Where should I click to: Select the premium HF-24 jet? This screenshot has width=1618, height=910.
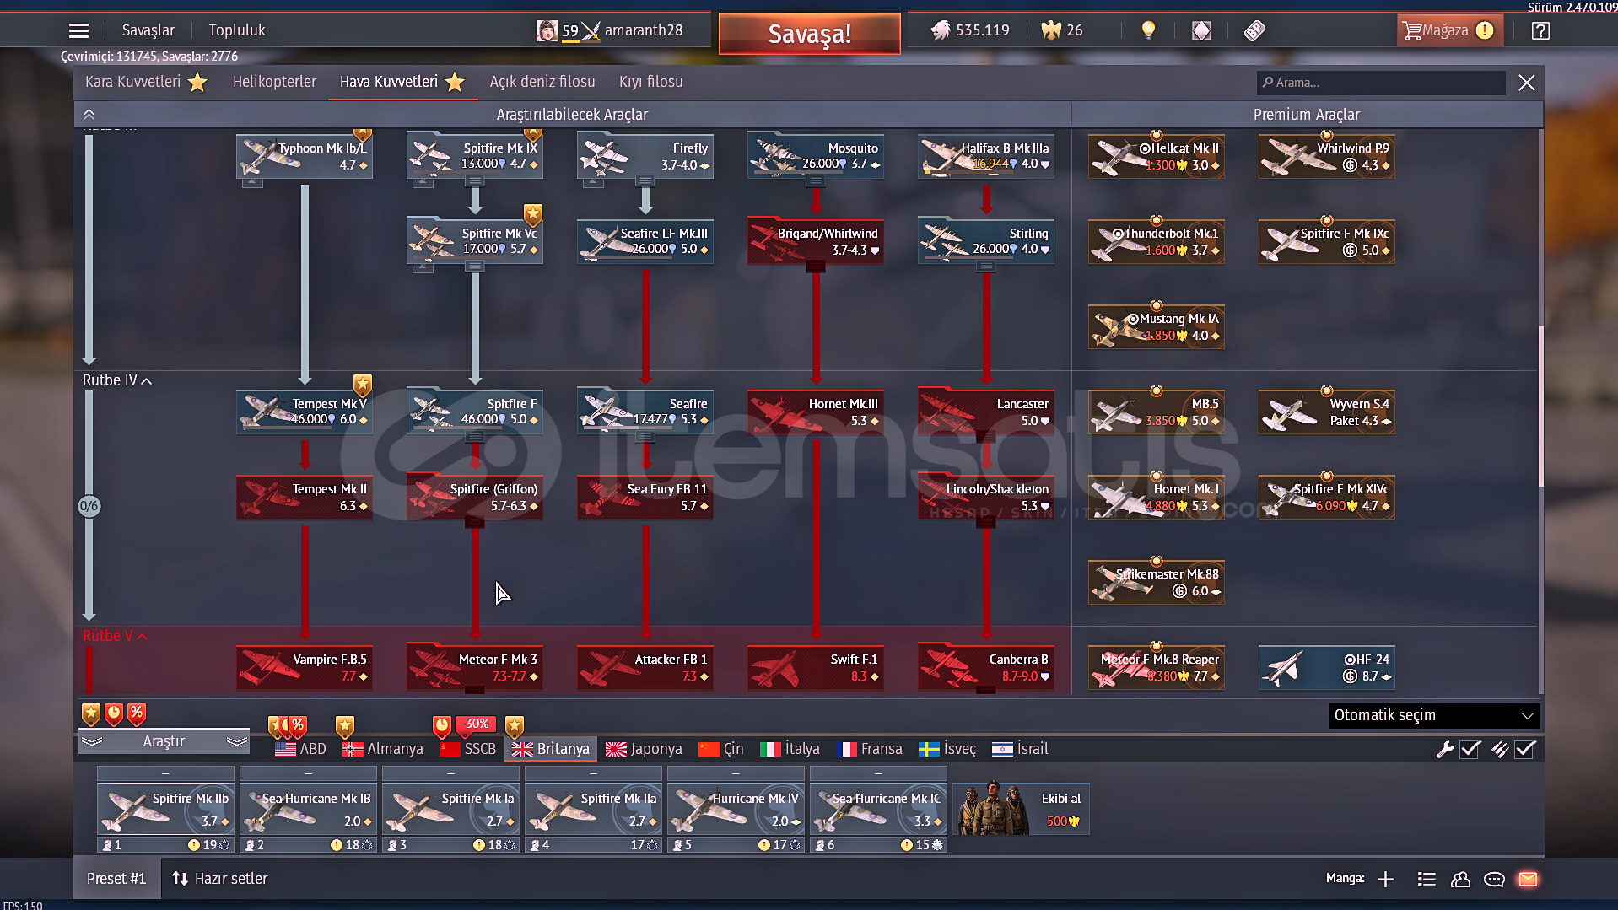1326,667
